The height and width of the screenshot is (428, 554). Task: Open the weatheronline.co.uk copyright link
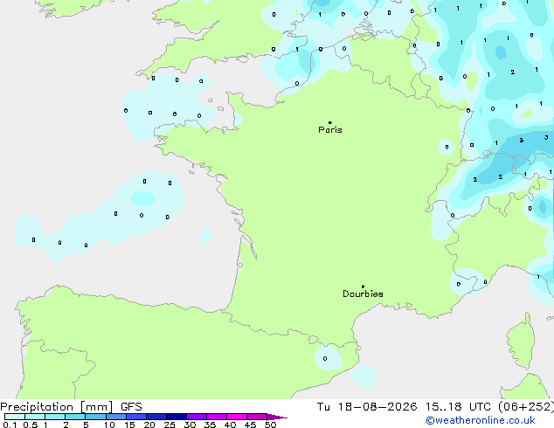pos(481,420)
